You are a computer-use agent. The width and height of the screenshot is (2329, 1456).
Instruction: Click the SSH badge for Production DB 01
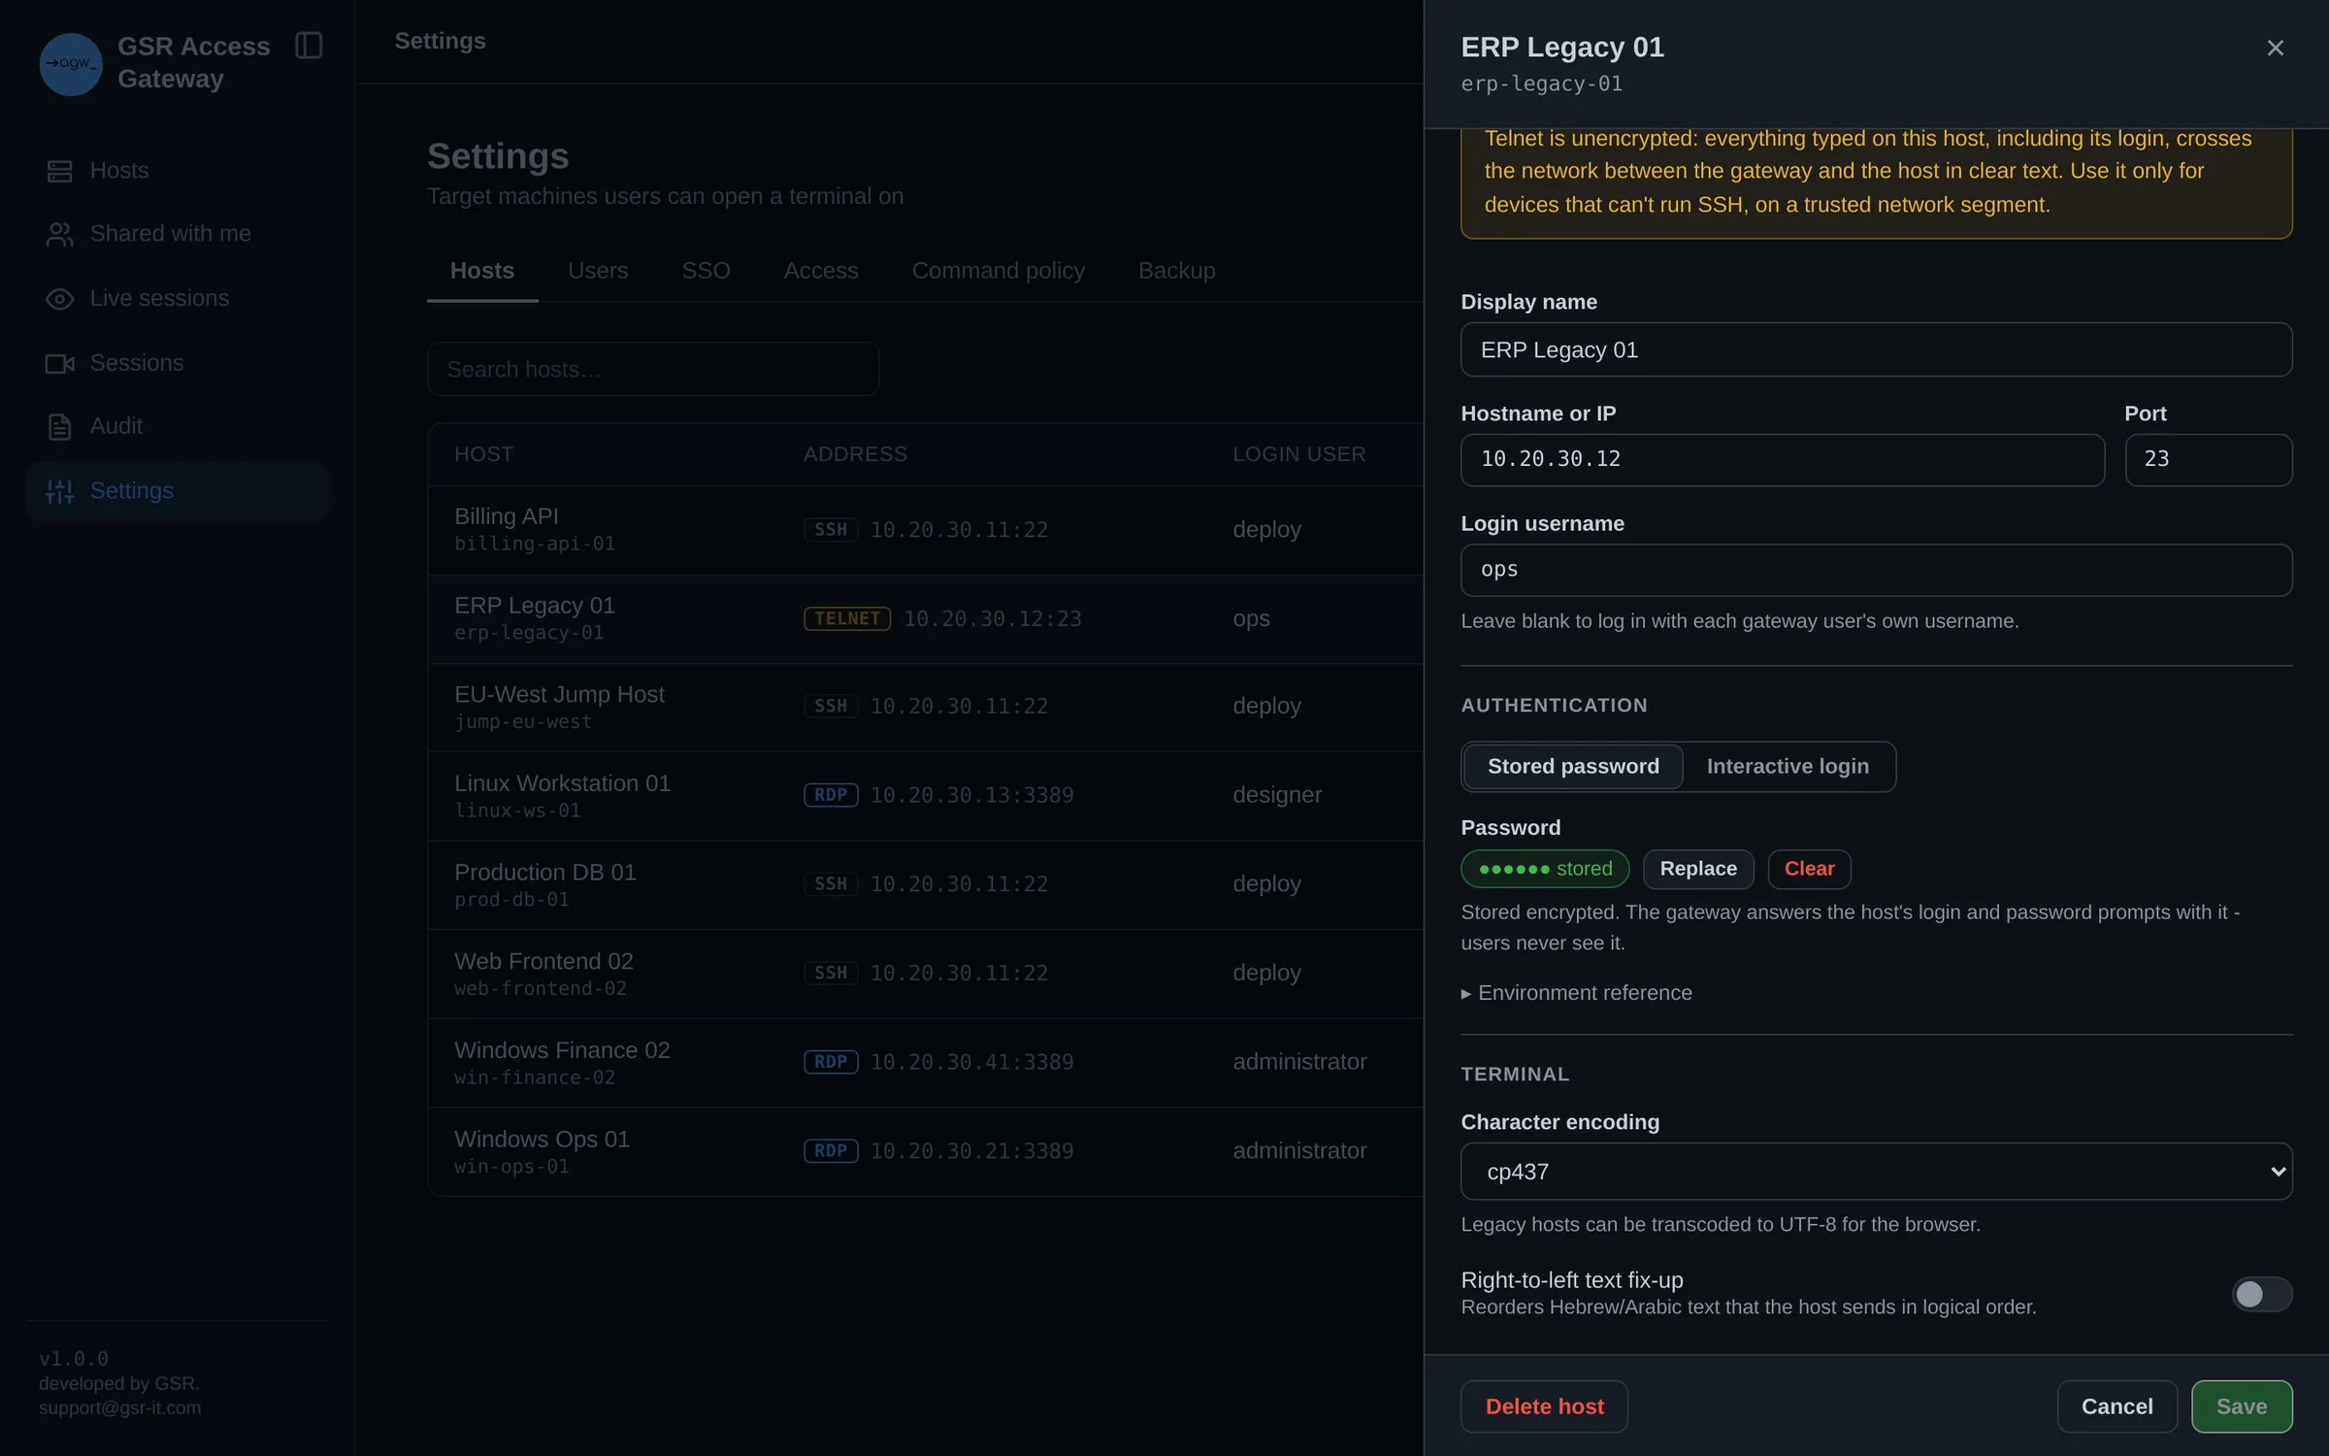pyautogui.click(x=831, y=883)
